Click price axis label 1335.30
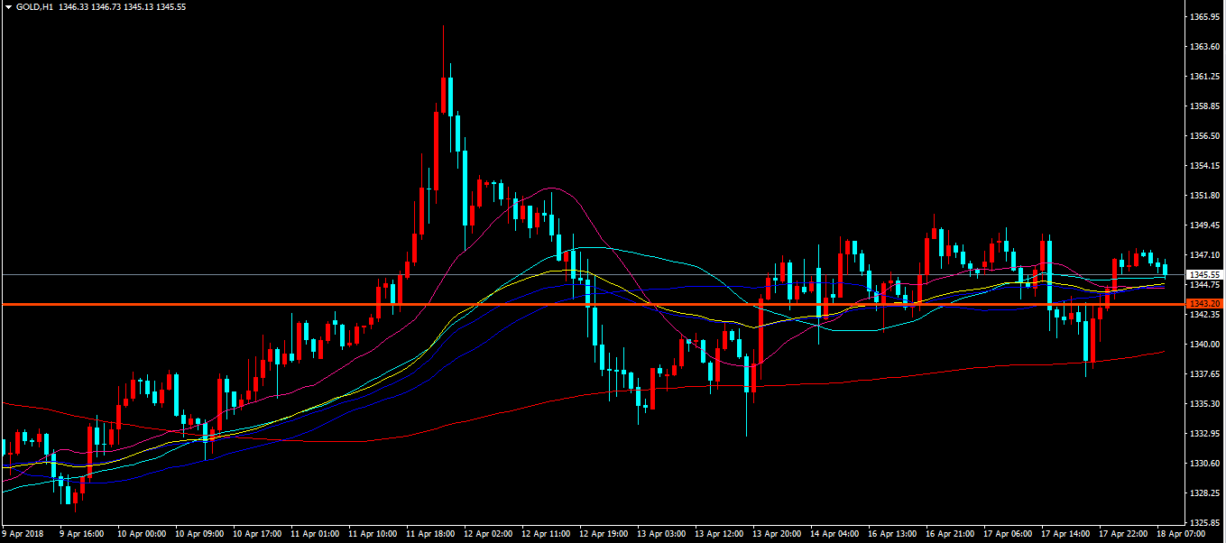 [1205, 404]
